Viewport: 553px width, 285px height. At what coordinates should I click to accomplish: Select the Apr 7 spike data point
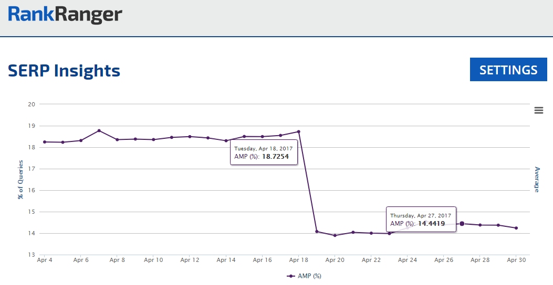click(99, 130)
